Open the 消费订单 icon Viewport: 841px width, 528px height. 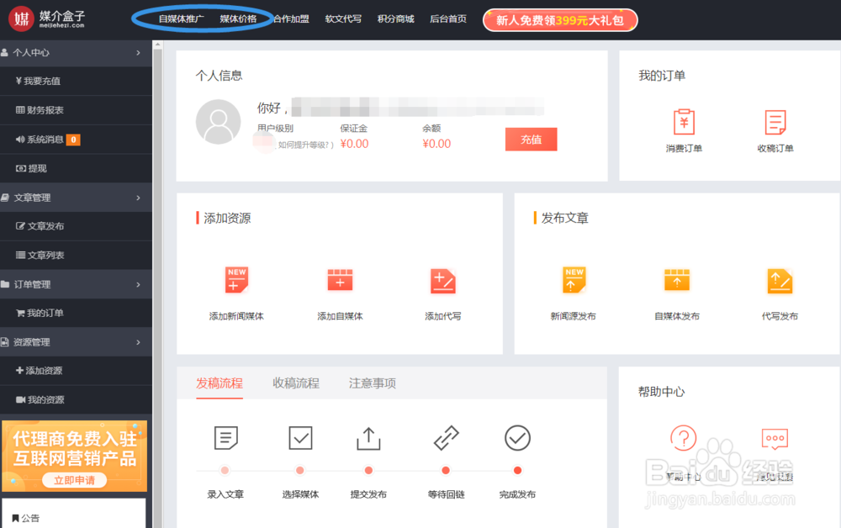(x=684, y=122)
